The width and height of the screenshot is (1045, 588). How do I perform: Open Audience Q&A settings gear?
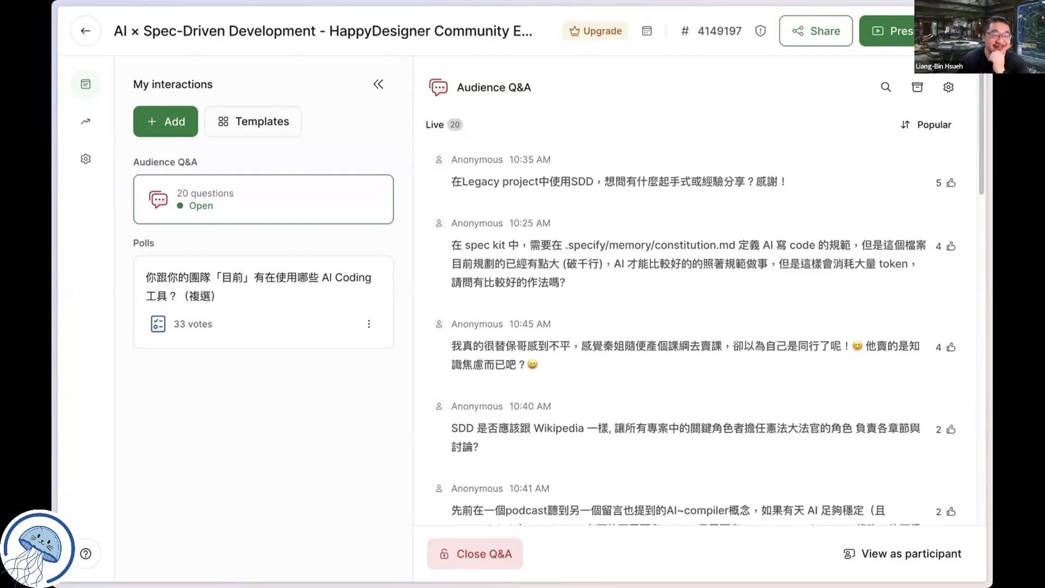[x=948, y=87]
